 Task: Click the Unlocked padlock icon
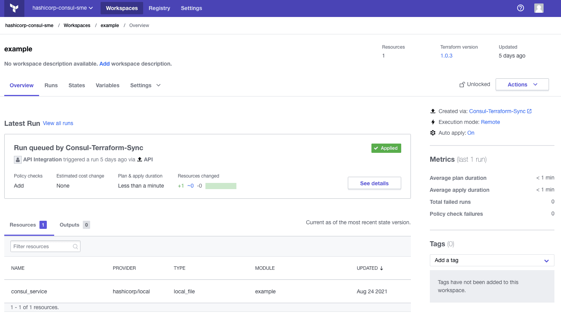tap(462, 85)
